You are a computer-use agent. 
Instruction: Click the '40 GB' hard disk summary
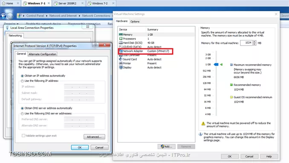151,43
